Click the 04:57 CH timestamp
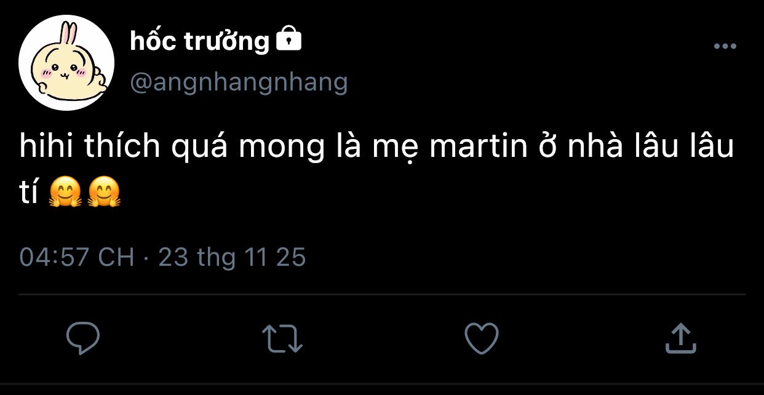The width and height of the screenshot is (764, 395). click(77, 257)
